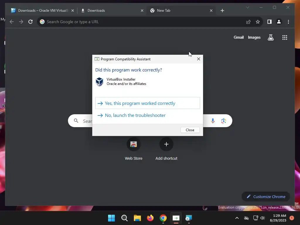Bookmark this tab with the star
The height and width of the screenshot is (225, 300).
click(258, 22)
